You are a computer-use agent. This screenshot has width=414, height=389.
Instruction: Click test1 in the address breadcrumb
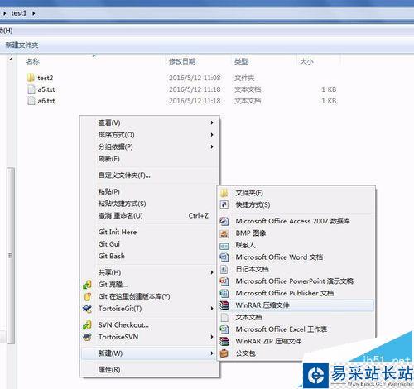[19, 13]
